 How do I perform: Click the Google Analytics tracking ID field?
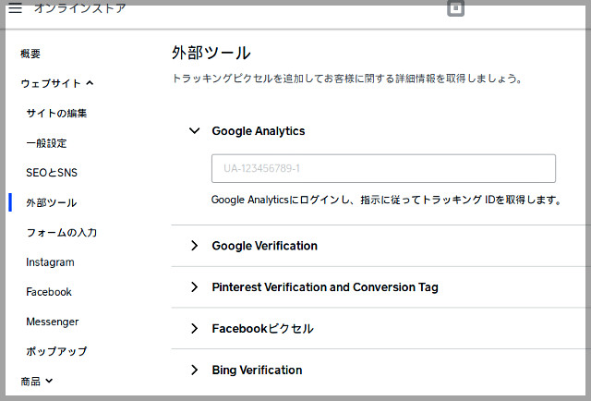point(383,168)
